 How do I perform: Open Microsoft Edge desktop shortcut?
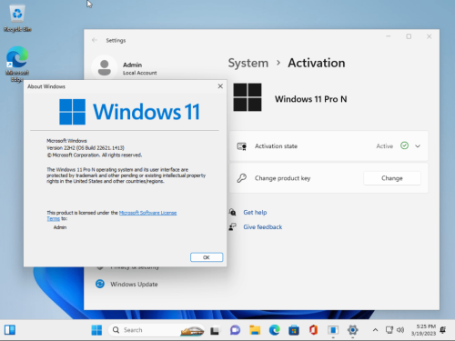coord(17,64)
